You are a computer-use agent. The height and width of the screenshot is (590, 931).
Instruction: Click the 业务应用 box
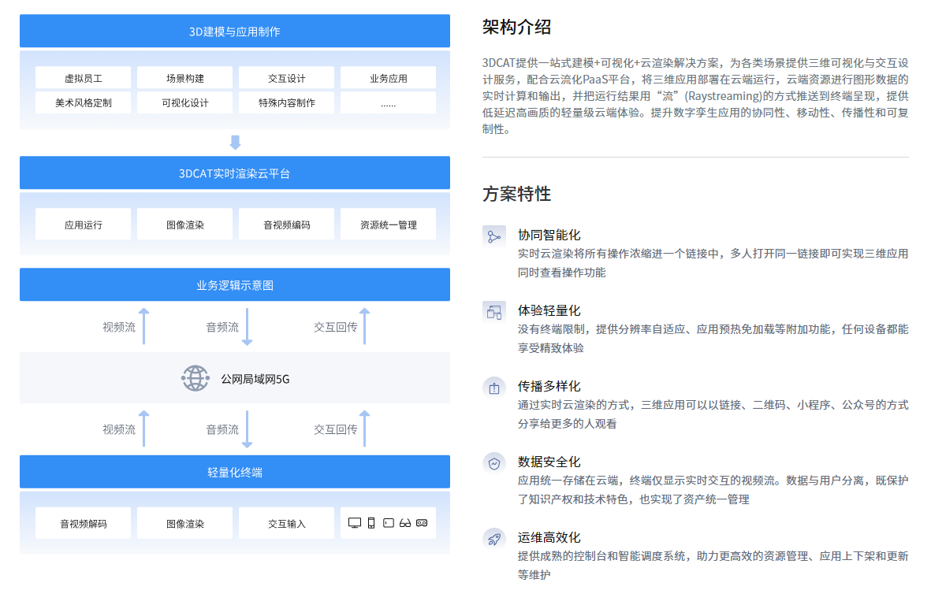[x=389, y=78]
